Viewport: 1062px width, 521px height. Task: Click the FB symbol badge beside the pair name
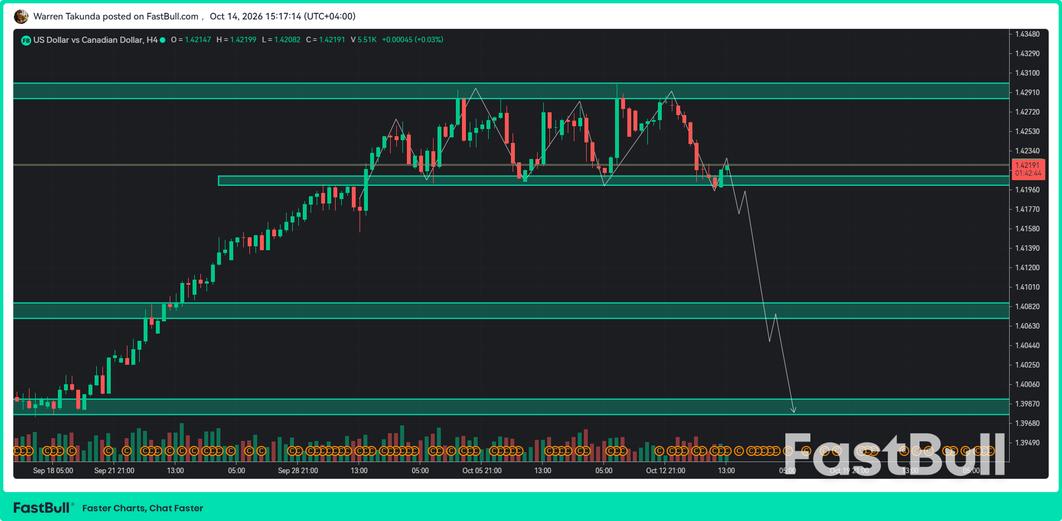pos(26,40)
